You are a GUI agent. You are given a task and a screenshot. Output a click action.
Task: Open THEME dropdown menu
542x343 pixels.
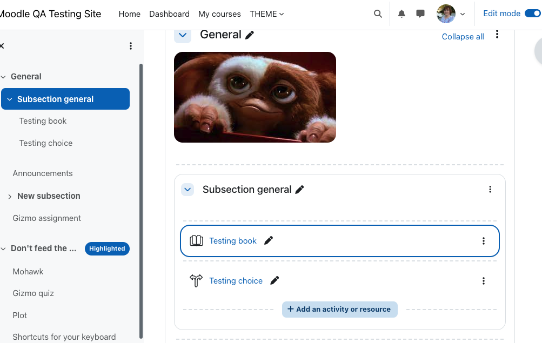pyautogui.click(x=267, y=14)
